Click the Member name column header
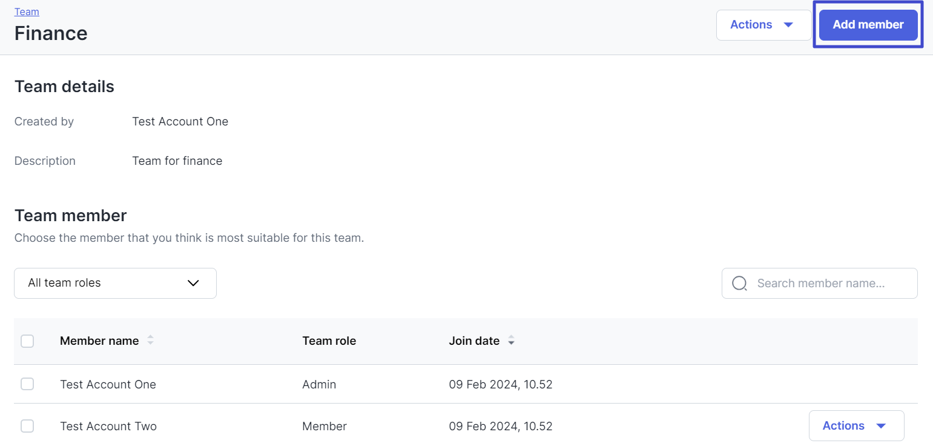 [99, 341]
